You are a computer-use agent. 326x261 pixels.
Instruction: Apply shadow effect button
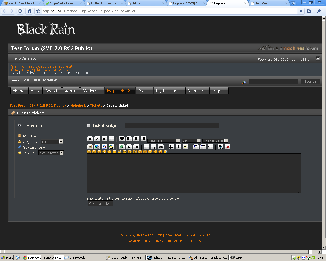[129, 147]
